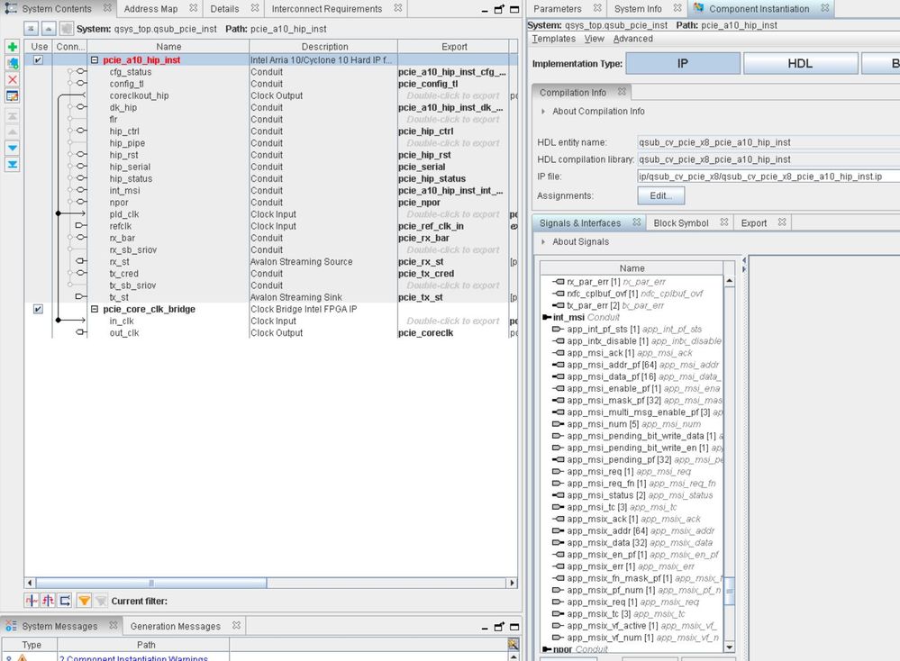
Task: Expand About Signals section
Action: coord(543,241)
